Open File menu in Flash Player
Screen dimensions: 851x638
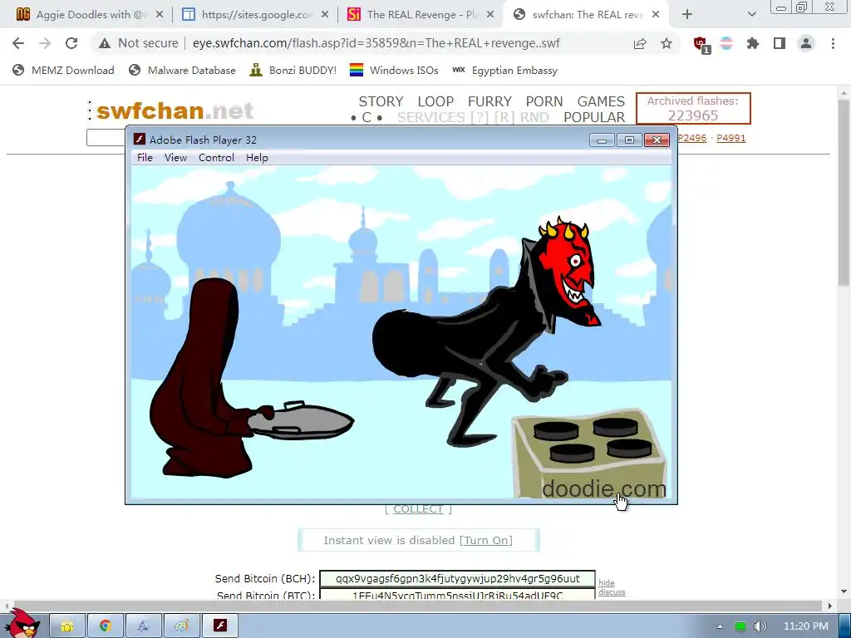tap(145, 157)
